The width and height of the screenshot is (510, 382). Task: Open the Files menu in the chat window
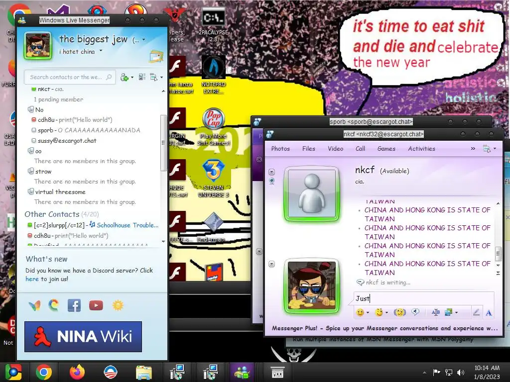pos(309,149)
